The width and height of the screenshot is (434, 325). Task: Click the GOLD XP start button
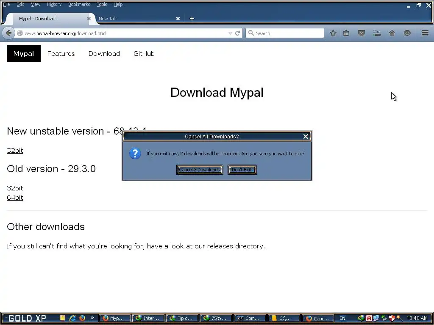point(27,318)
